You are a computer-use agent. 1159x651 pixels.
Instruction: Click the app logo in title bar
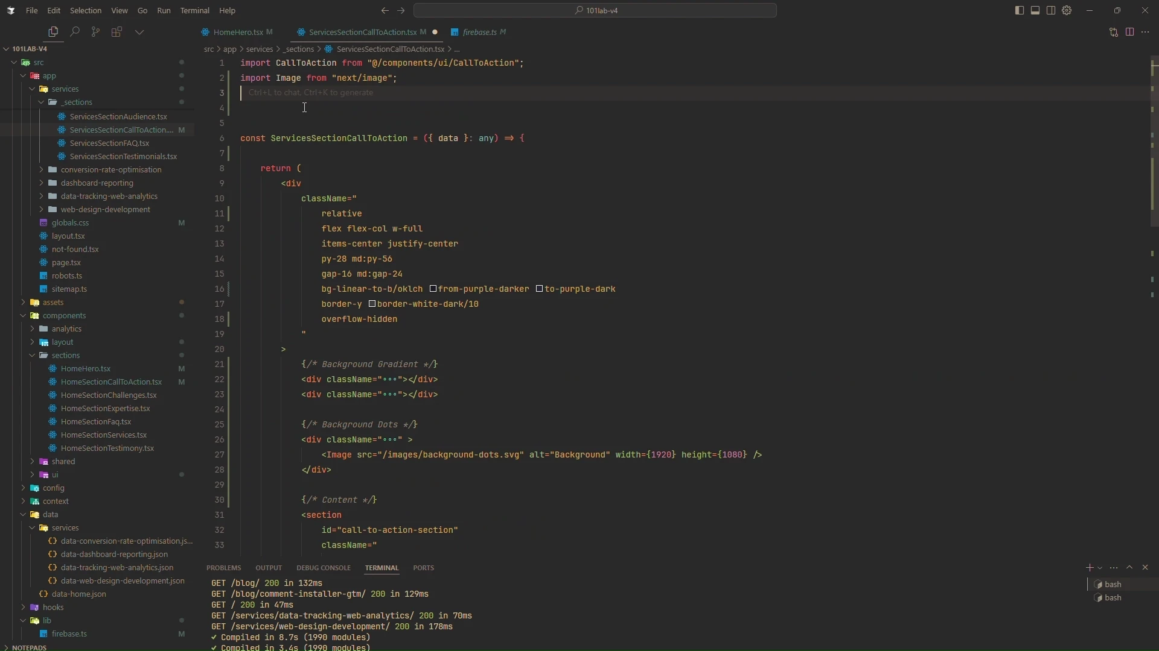click(11, 10)
